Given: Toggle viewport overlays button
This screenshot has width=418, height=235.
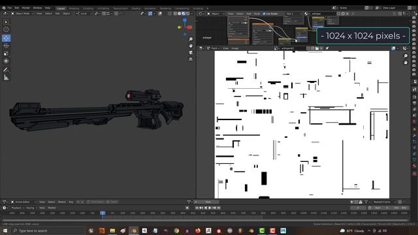Looking at the screenshot, I should click(x=160, y=13).
